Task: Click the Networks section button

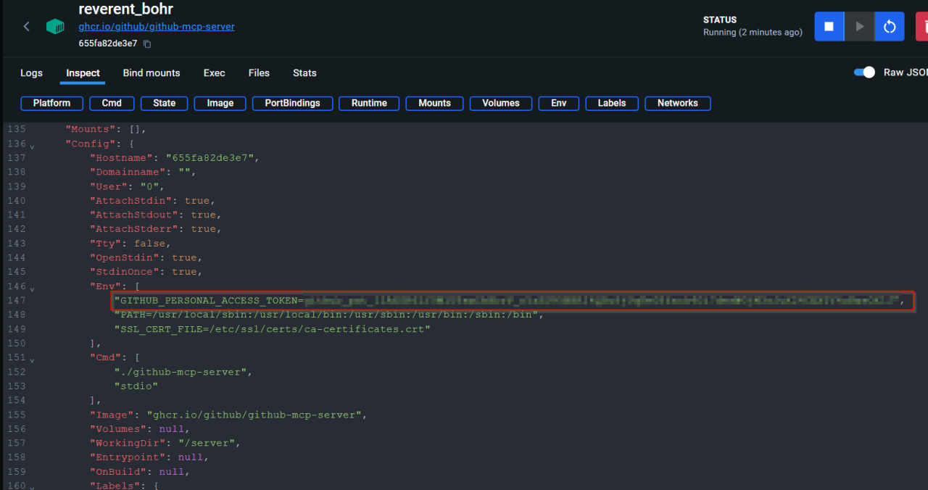Action: (677, 103)
